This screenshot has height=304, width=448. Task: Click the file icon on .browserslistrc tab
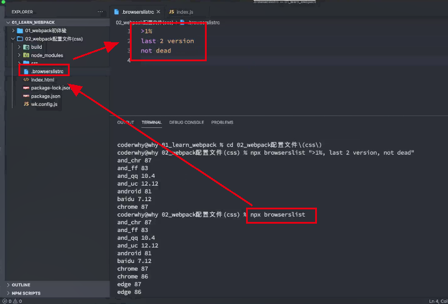pos(117,12)
